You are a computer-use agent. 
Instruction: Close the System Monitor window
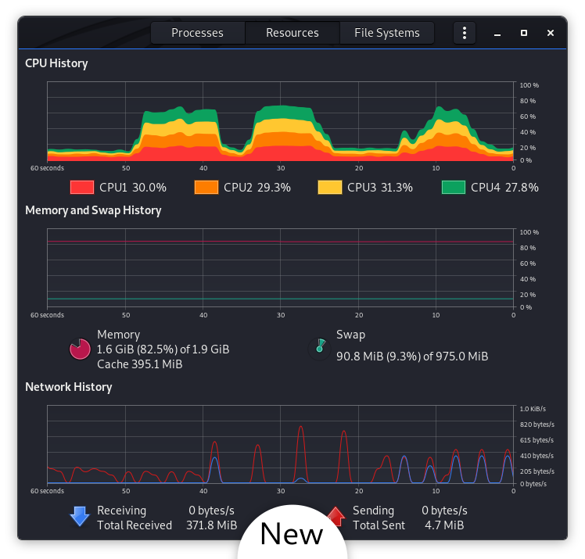point(550,33)
